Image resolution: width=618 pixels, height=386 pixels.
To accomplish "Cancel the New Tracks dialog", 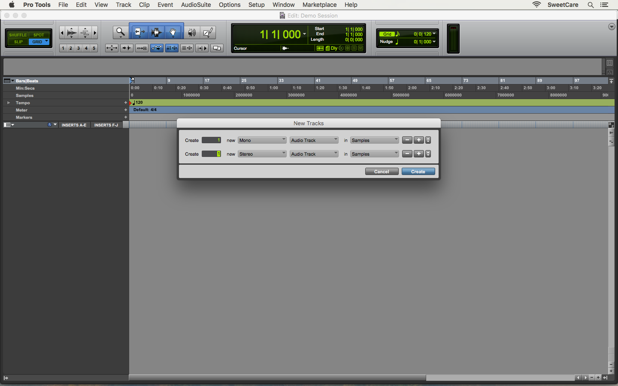I will 381,171.
